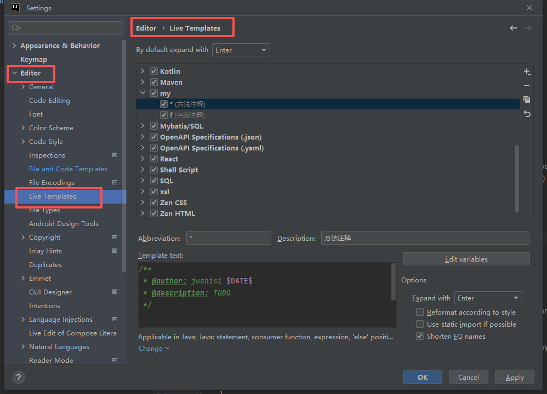Image resolution: width=547 pixels, height=394 pixels.
Task: Expand the Kotlin template group
Action: (143, 71)
